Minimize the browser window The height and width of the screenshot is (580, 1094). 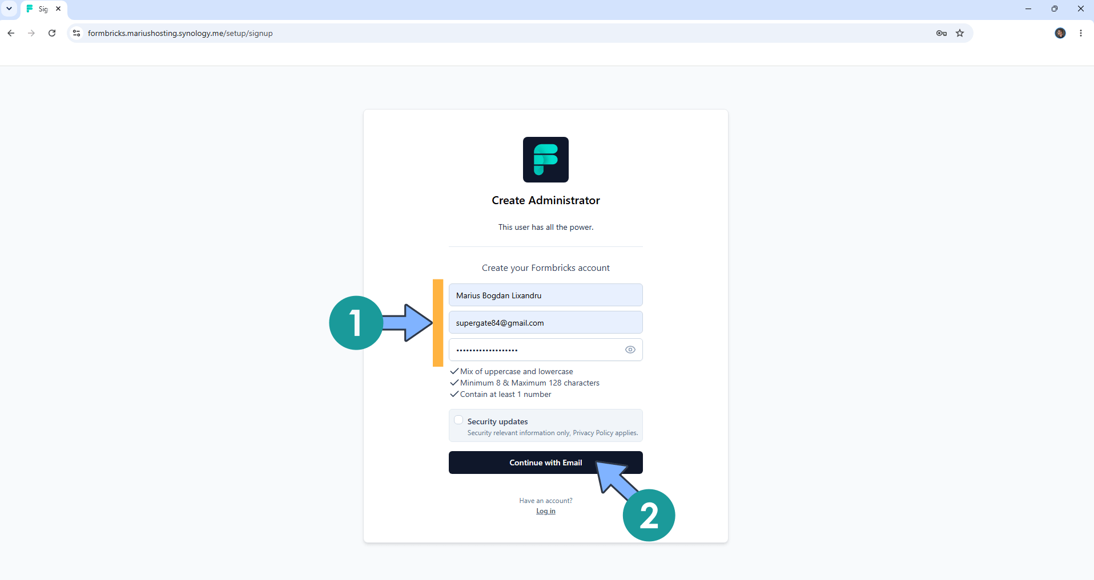pos(1028,9)
